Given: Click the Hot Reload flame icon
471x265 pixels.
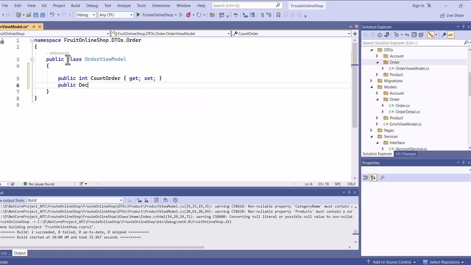Looking at the screenshot, I should (x=188, y=15).
